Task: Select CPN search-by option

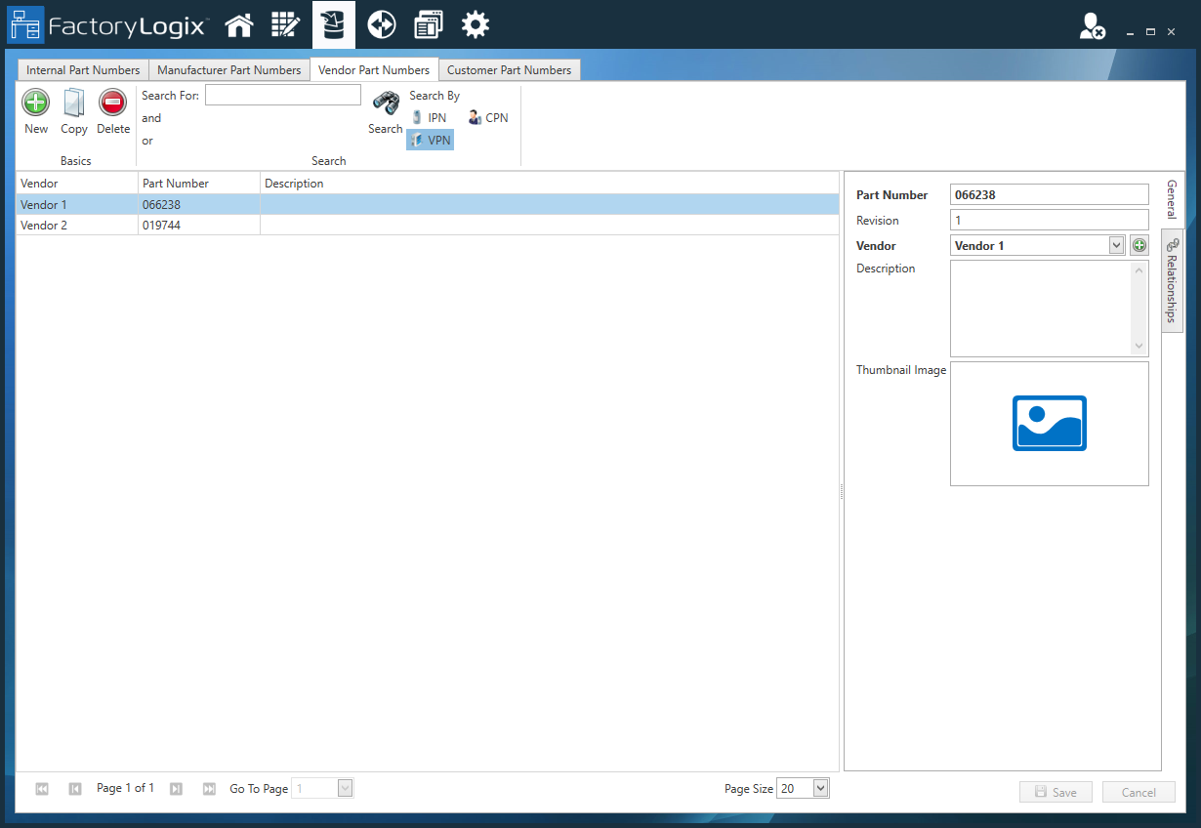Action: pyautogui.click(x=488, y=118)
